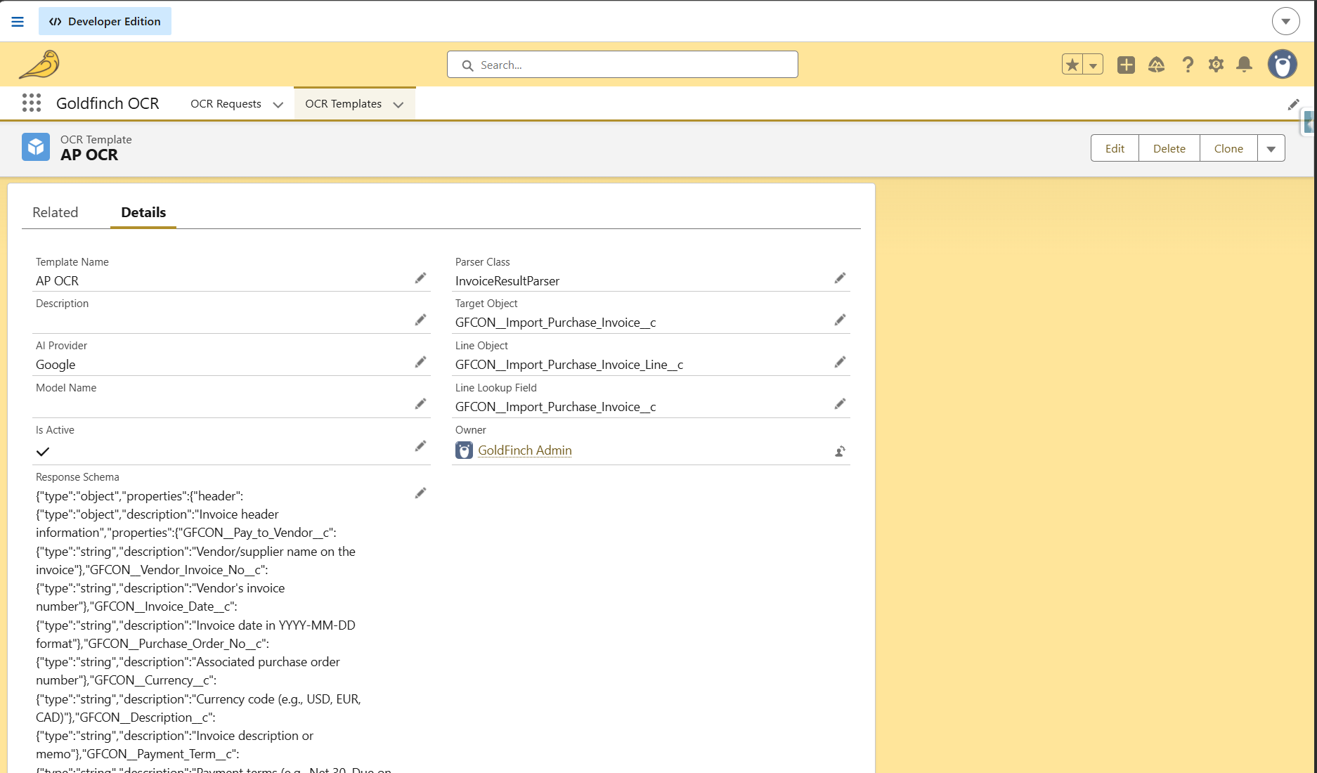Click the AP OCR Template Name value
The width and height of the screenshot is (1317, 773).
57,281
